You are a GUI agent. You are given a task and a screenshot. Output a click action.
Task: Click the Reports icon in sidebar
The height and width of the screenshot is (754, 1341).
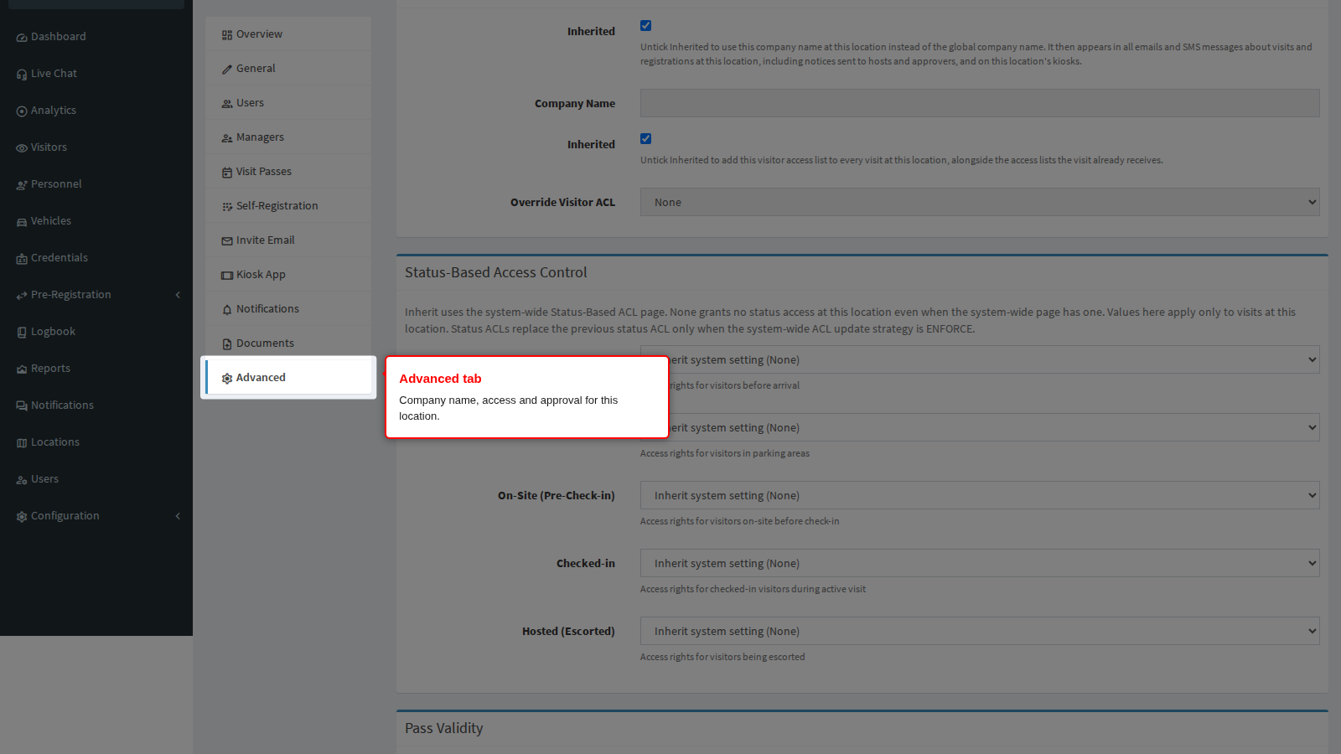[x=22, y=369]
